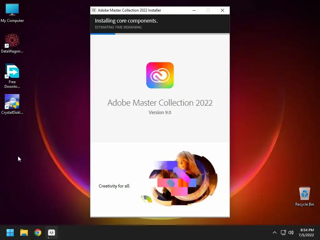The image size is (320, 240).
Task: Select the DataWagon desktop shortcut
Action: point(12,43)
